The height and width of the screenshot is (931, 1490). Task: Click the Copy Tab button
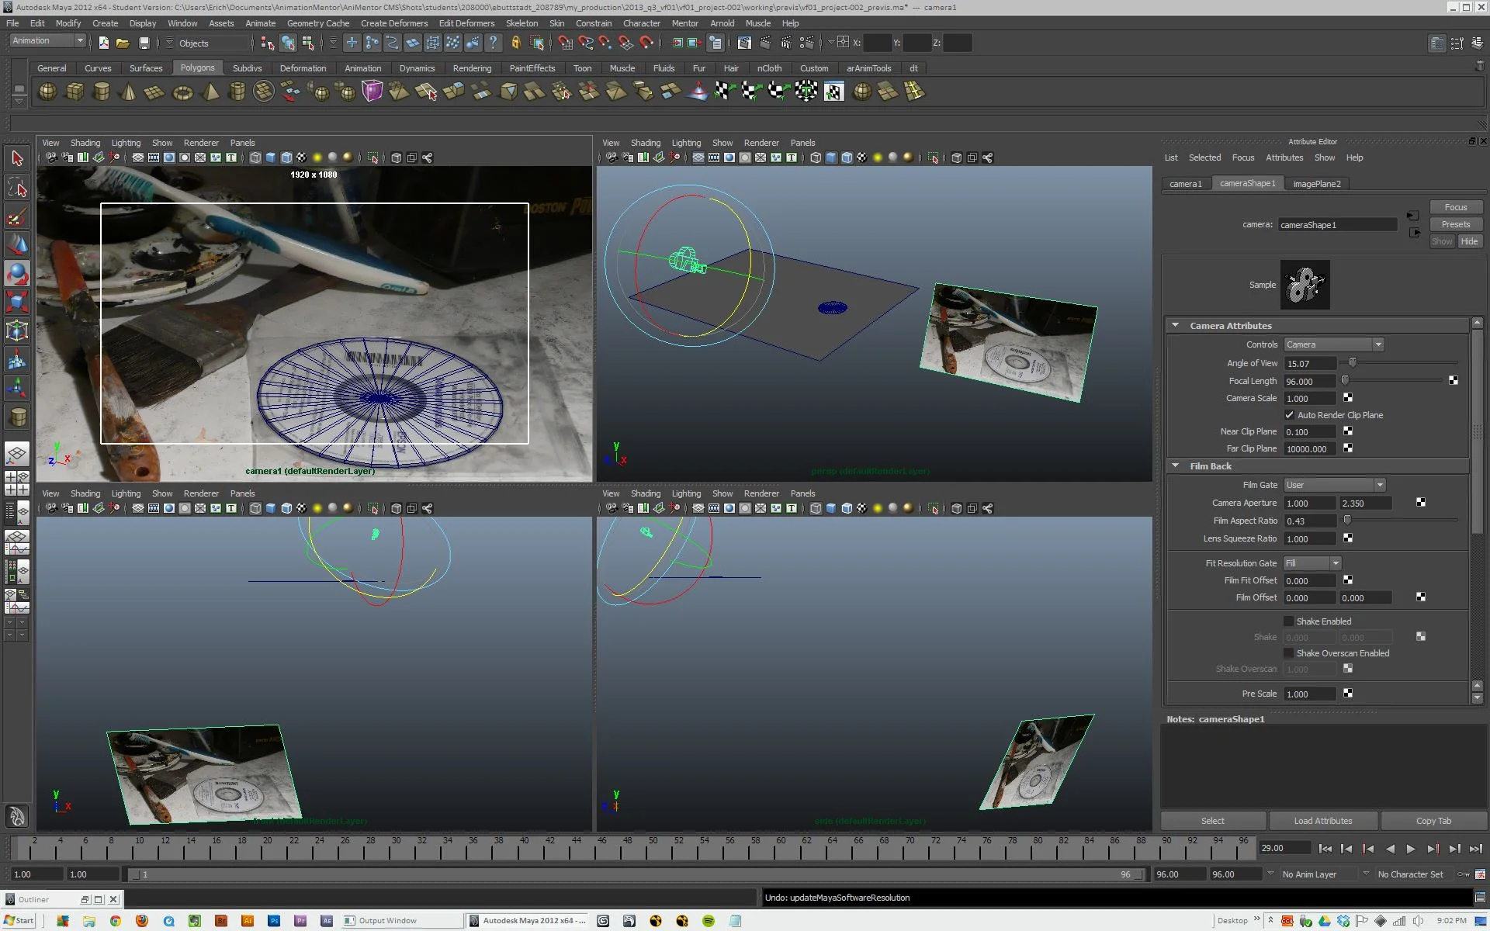pos(1433,820)
